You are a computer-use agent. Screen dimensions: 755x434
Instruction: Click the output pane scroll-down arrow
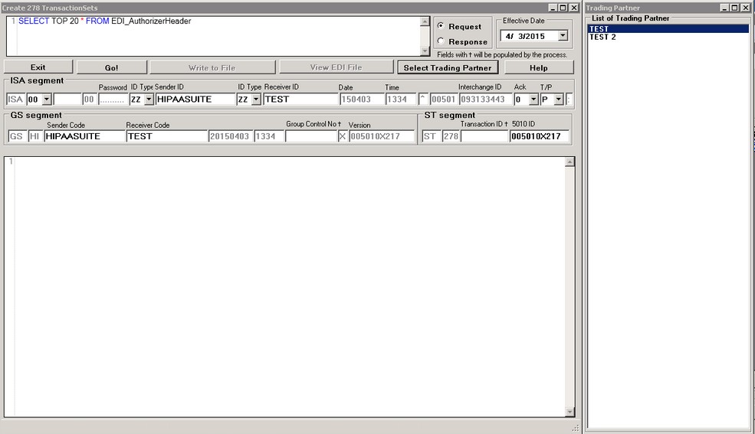(x=570, y=413)
